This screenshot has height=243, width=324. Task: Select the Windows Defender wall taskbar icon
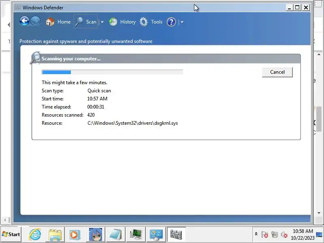(x=176, y=234)
